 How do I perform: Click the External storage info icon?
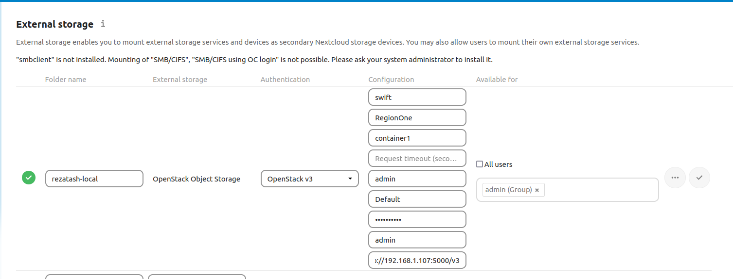[103, 24]
